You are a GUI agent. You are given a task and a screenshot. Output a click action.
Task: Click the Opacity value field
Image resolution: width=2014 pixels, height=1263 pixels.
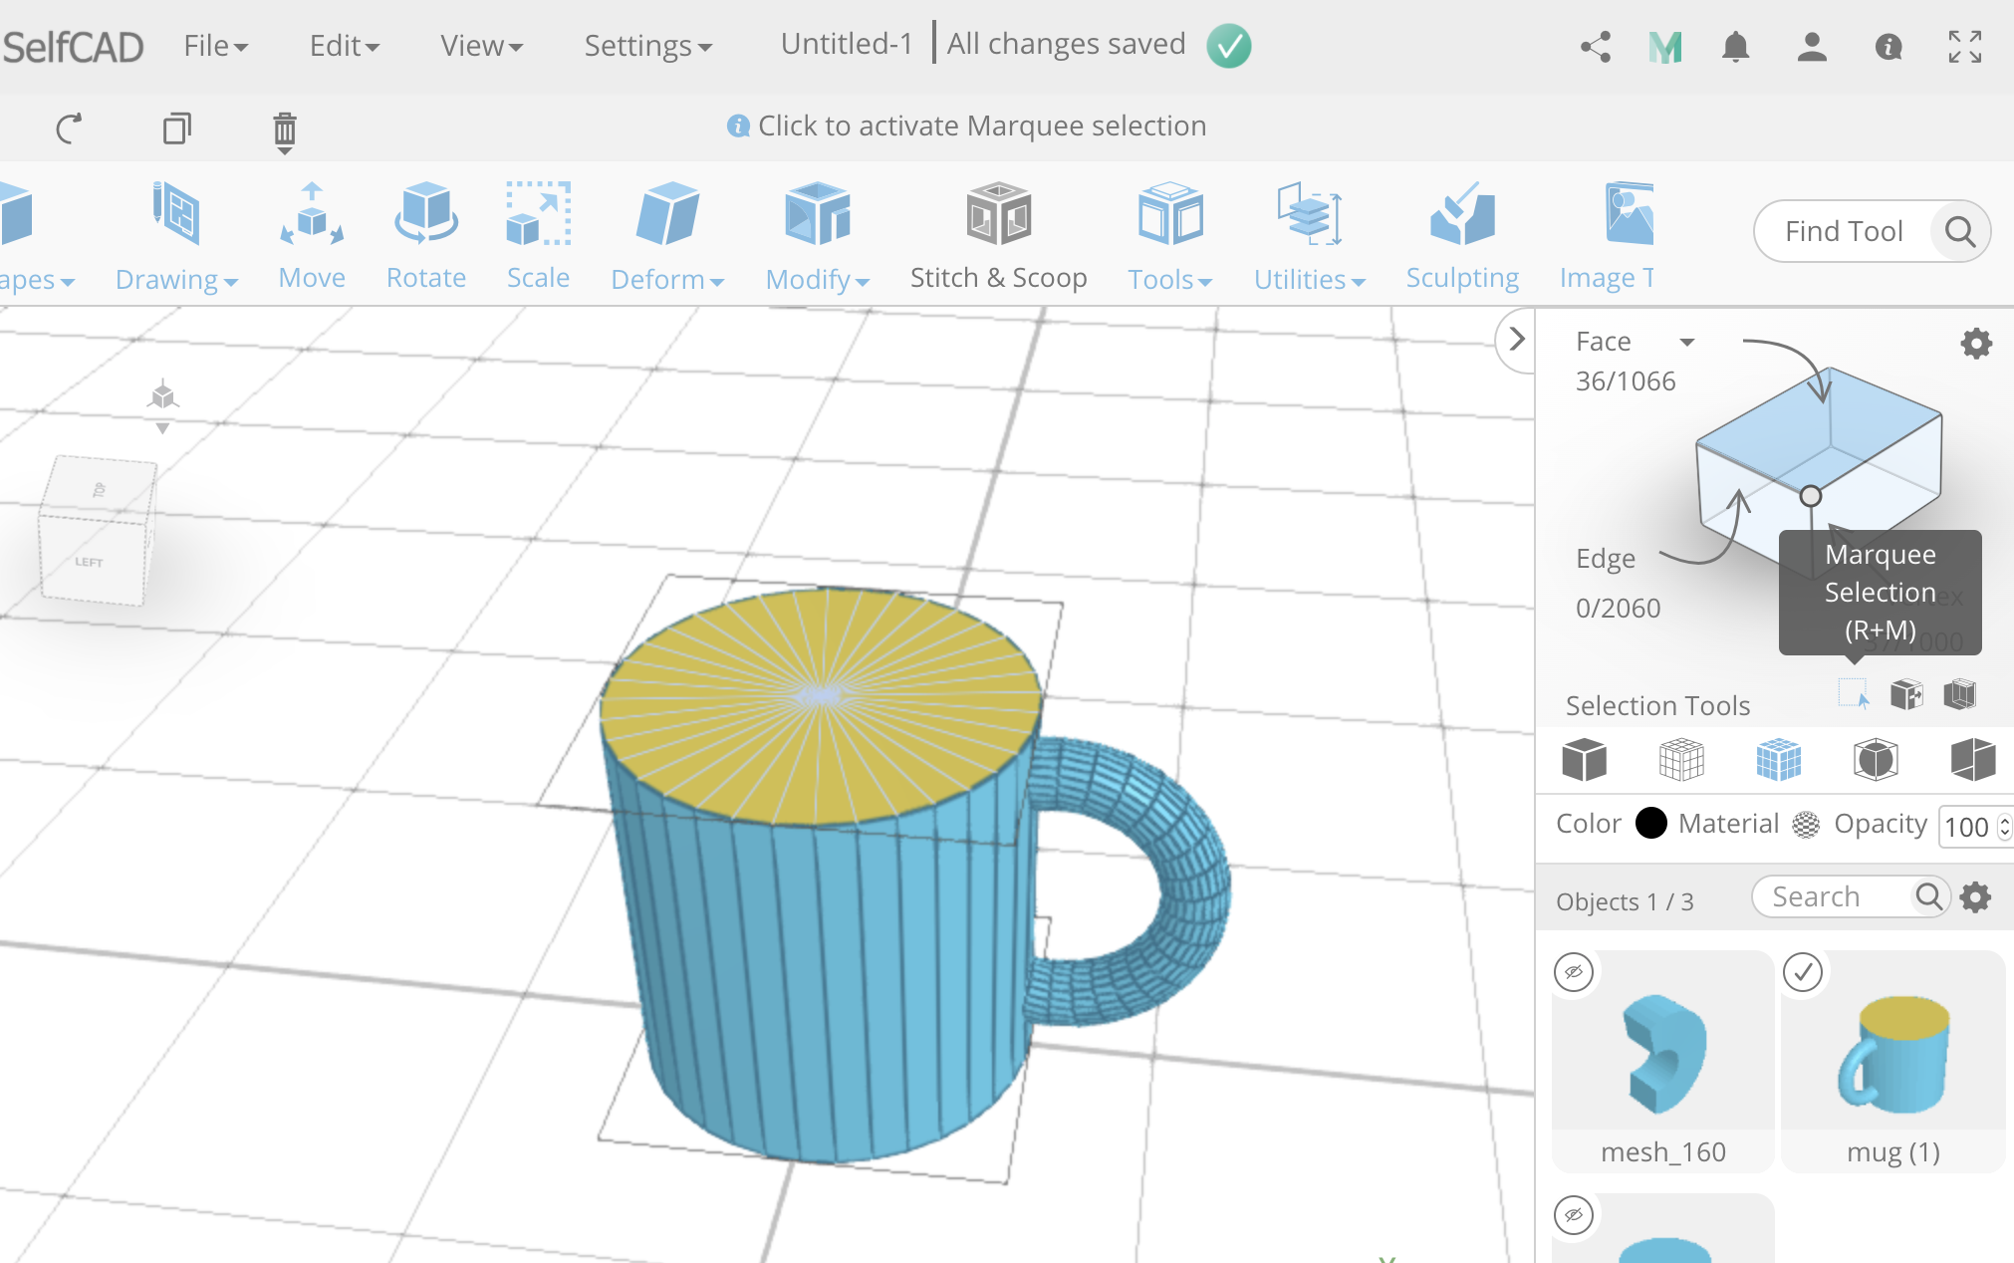point(1970,827)
